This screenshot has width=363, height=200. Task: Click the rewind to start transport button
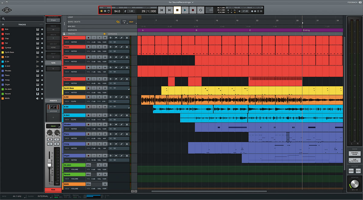(x=162, y=10)
